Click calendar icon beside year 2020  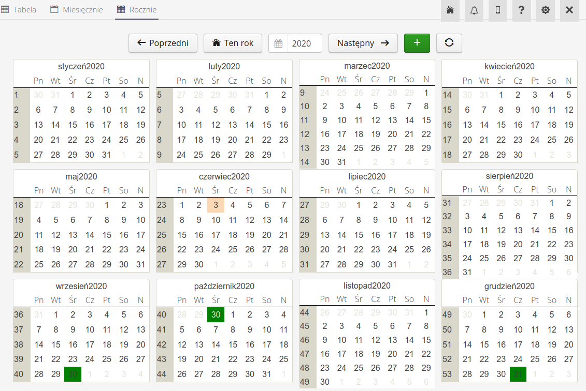278,43
